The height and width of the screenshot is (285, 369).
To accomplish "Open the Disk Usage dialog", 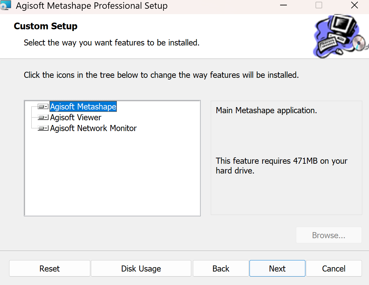I will (141, 268).
